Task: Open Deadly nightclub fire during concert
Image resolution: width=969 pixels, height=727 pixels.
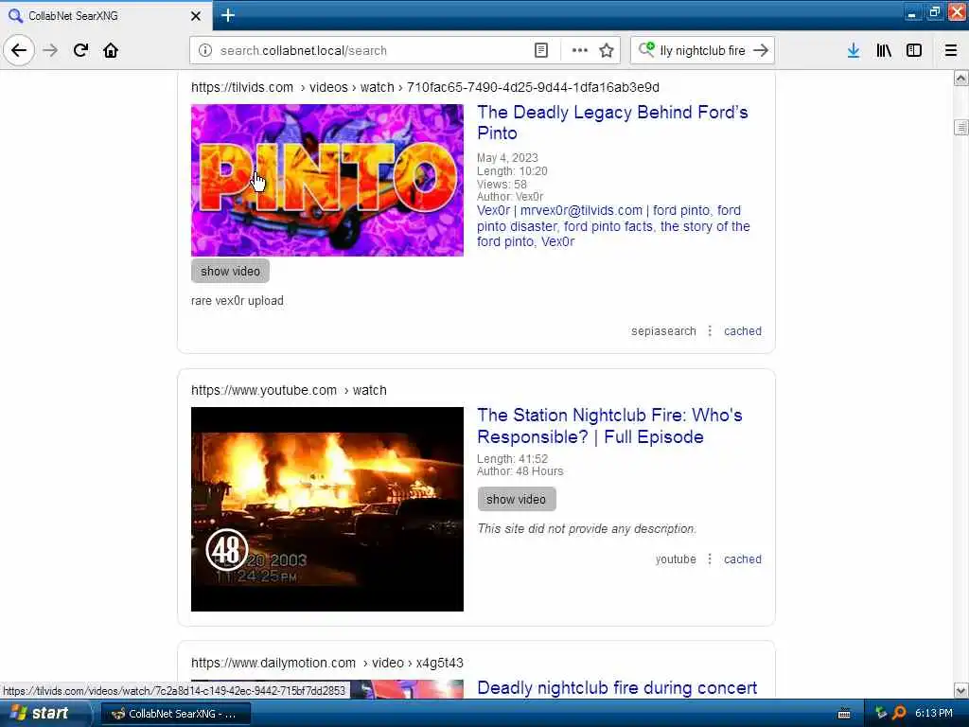Action: 617,687
